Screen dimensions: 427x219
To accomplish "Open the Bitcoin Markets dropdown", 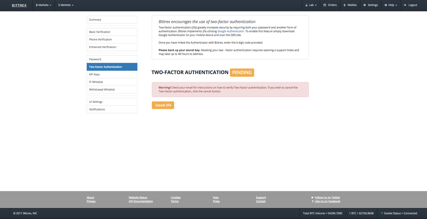I will (43, 5).
